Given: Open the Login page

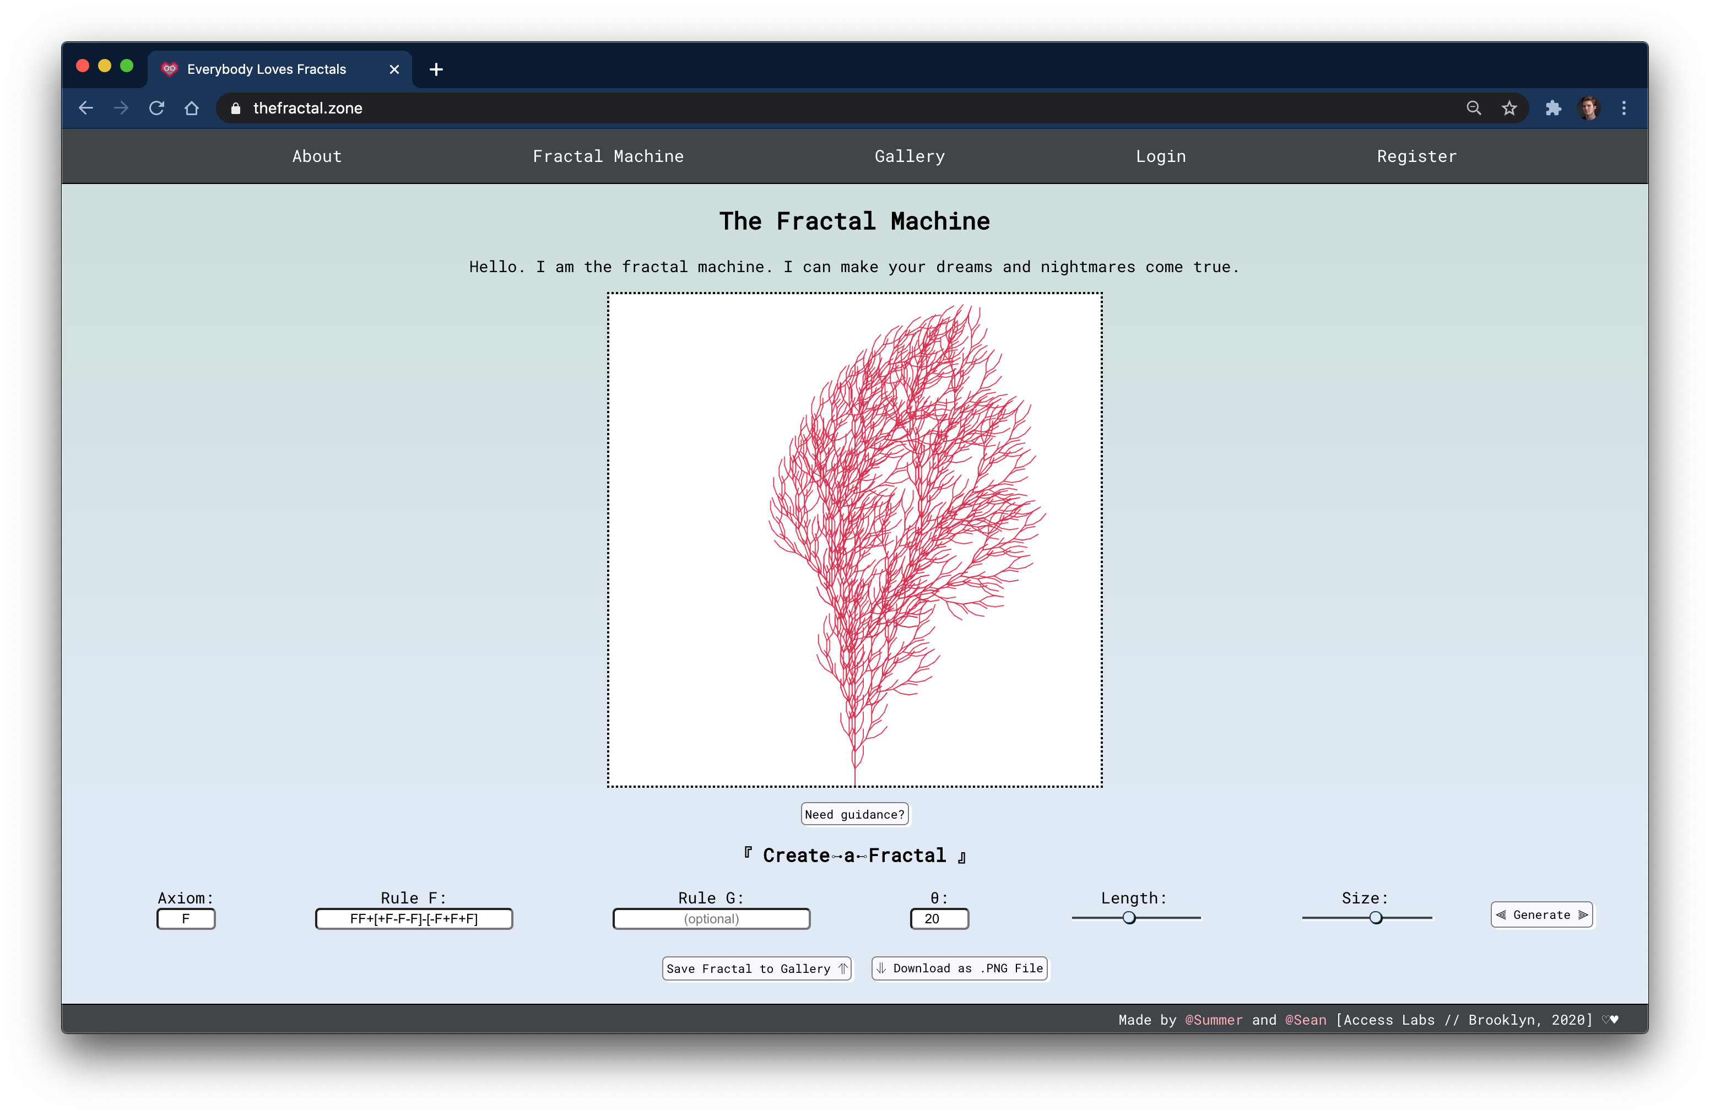Looking at the screenshot, I should (x=1160, y=156).
